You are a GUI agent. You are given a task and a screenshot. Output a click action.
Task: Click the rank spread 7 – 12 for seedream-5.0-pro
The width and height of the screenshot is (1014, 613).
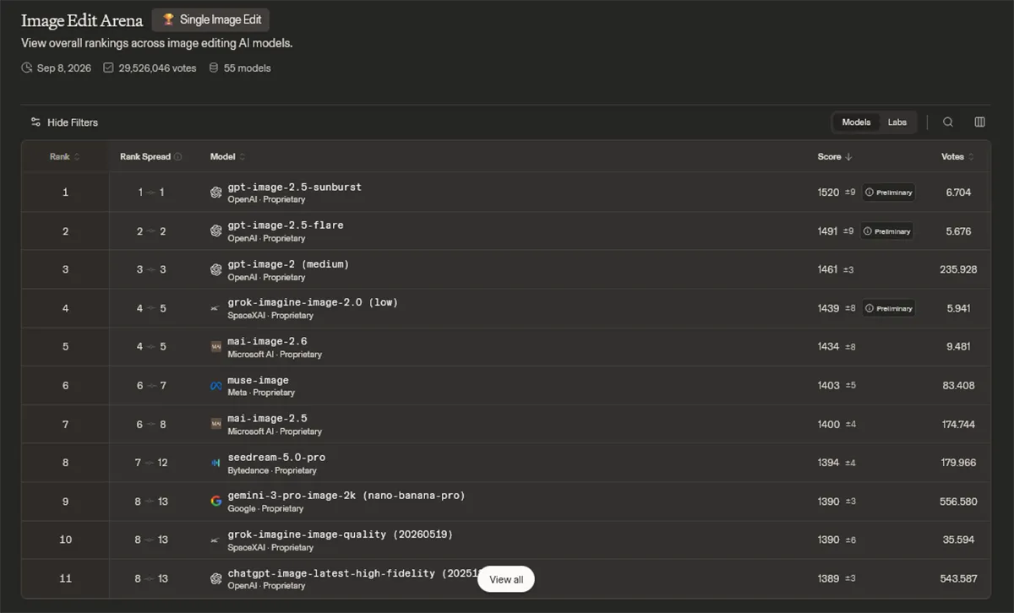pos(151,463)
